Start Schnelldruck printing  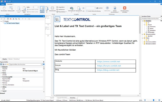click(72, 9)
